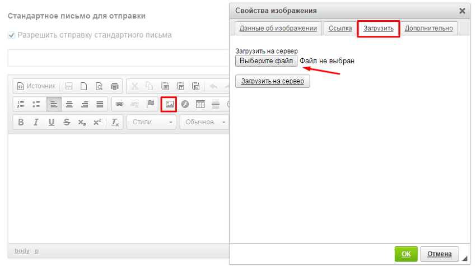Toggle bold formatting

pyautogui.click(x=21, y=122)
